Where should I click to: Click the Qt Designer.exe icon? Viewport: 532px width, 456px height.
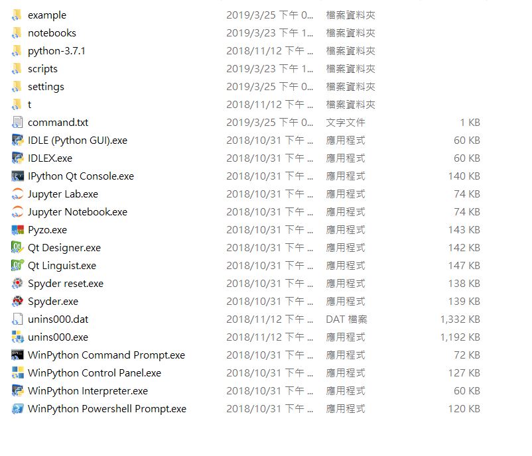[17, 247]
